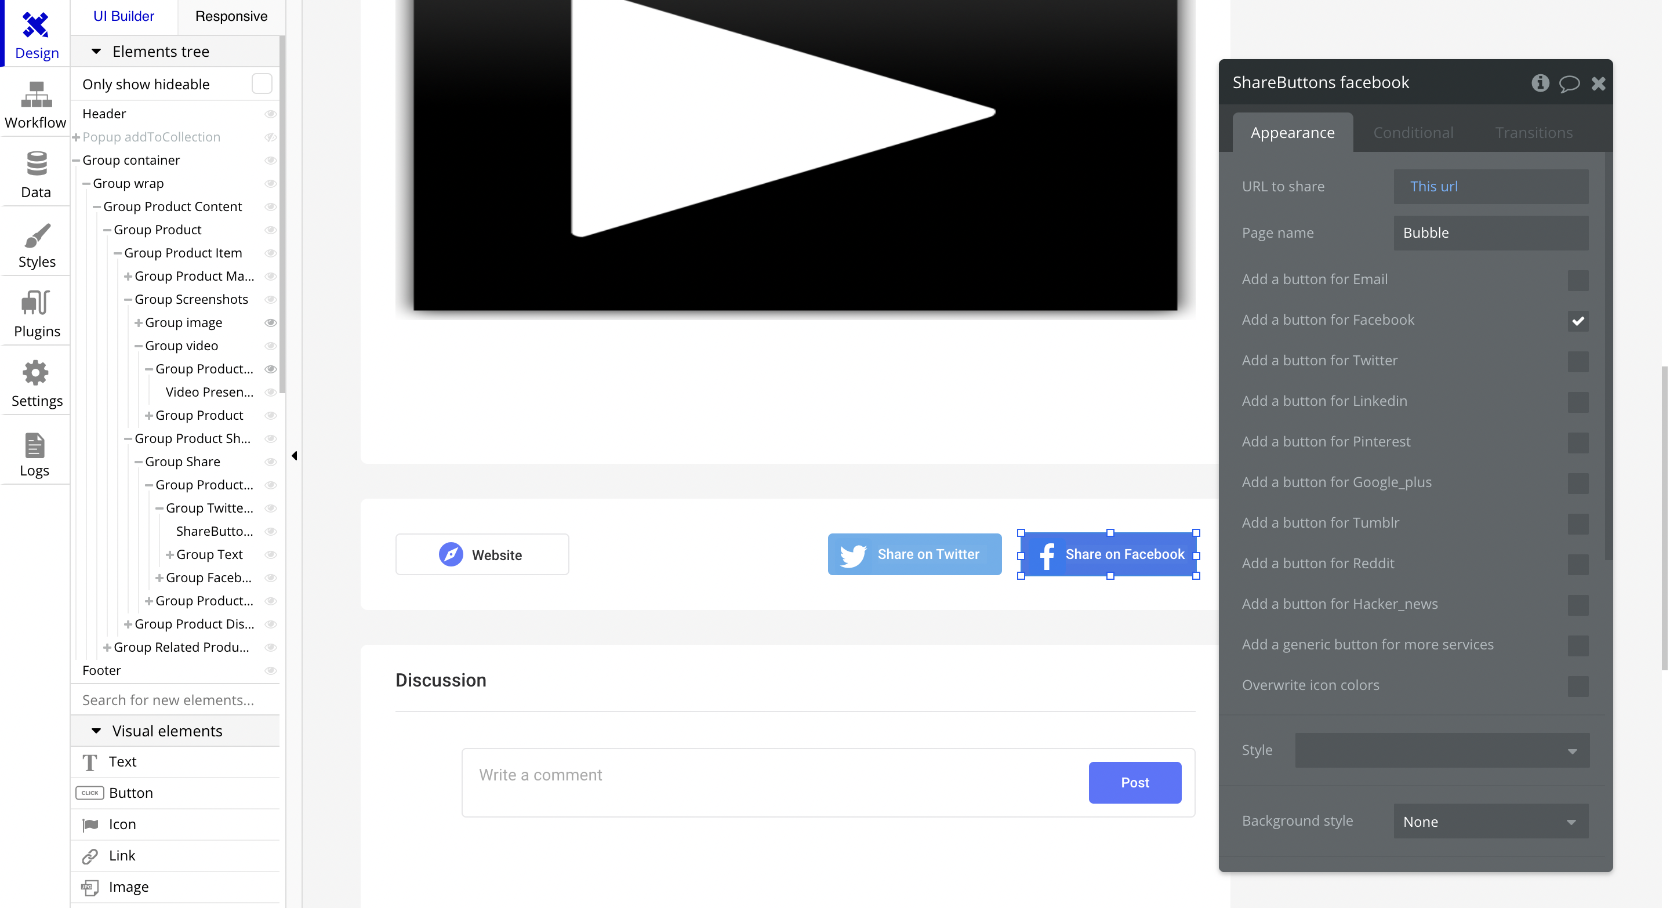The height and width of the screenshot is (908, 1670).
Task: Uncheck Add a button for Facebook
Action: (1577, 321)
